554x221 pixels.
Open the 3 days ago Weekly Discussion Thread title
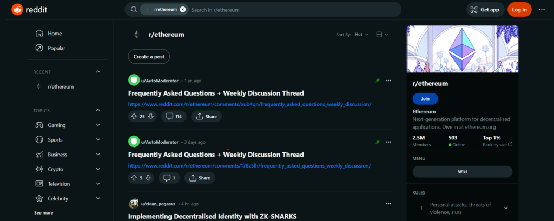[x=216, y=155]
